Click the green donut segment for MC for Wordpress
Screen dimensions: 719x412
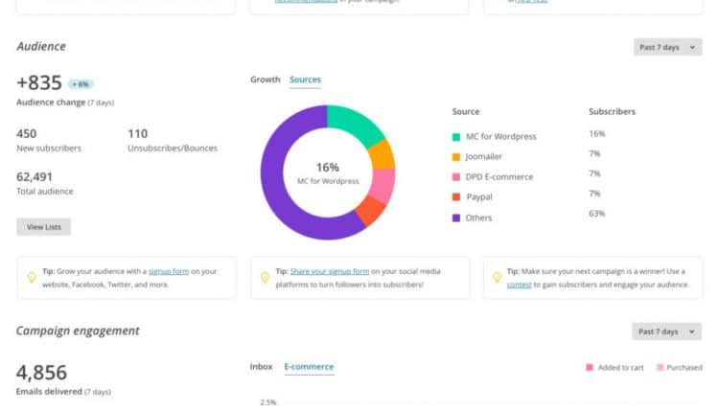[356, 124]
